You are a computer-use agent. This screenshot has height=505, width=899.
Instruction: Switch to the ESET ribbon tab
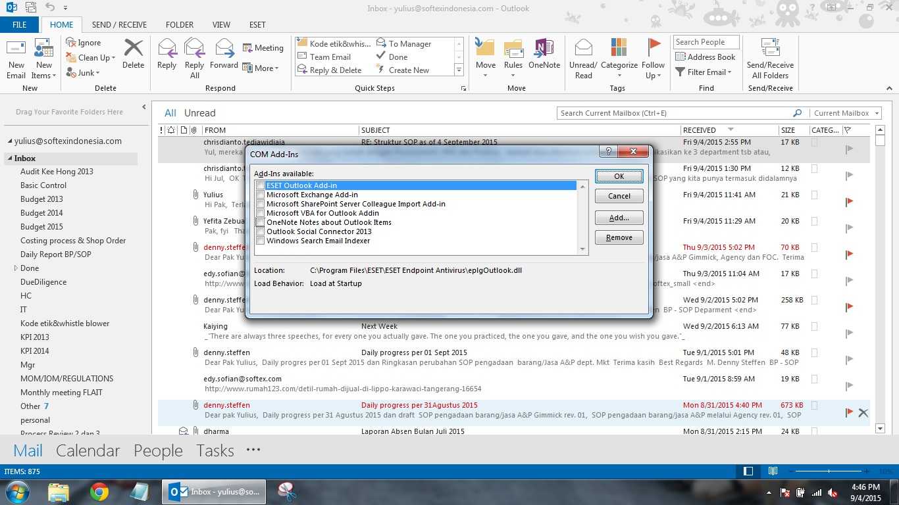(x=257, y=25)
